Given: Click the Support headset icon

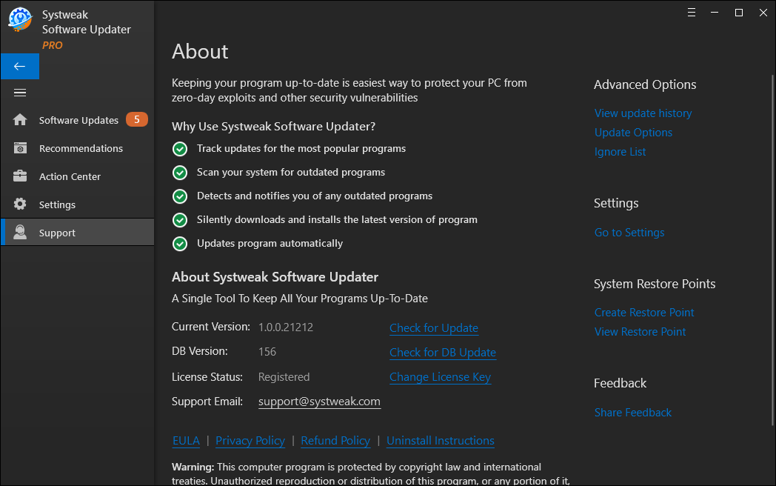Looking at the screenshot, I should click(x=20, y=233).
